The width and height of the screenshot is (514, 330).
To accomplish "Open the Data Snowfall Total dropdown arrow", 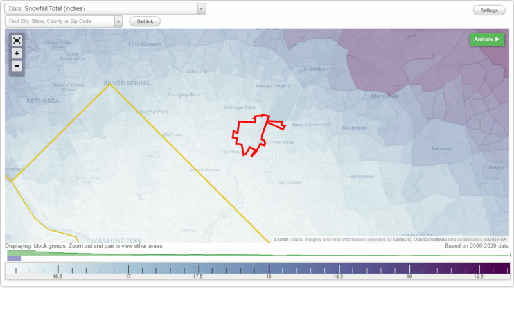I will 201,9.
